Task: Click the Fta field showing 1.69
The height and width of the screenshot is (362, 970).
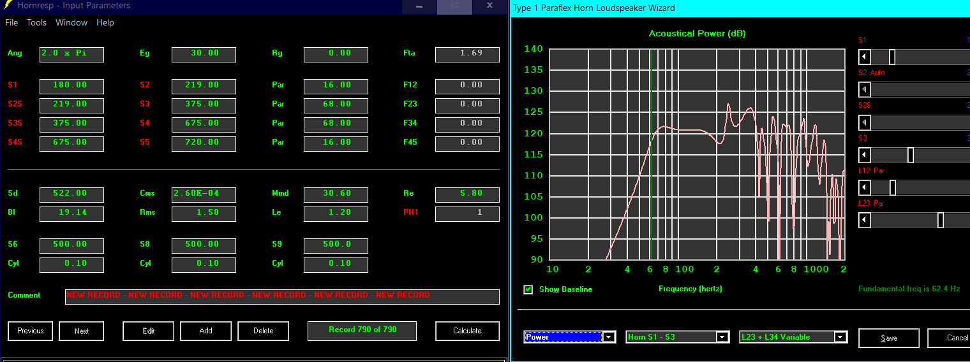Action: coord(467,54)
